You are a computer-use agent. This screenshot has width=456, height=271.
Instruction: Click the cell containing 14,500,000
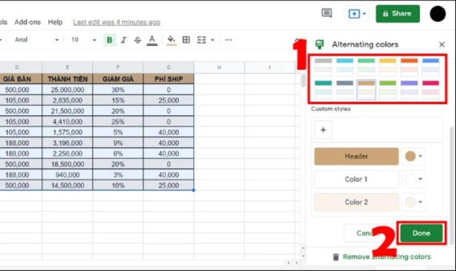click(67, 186)
